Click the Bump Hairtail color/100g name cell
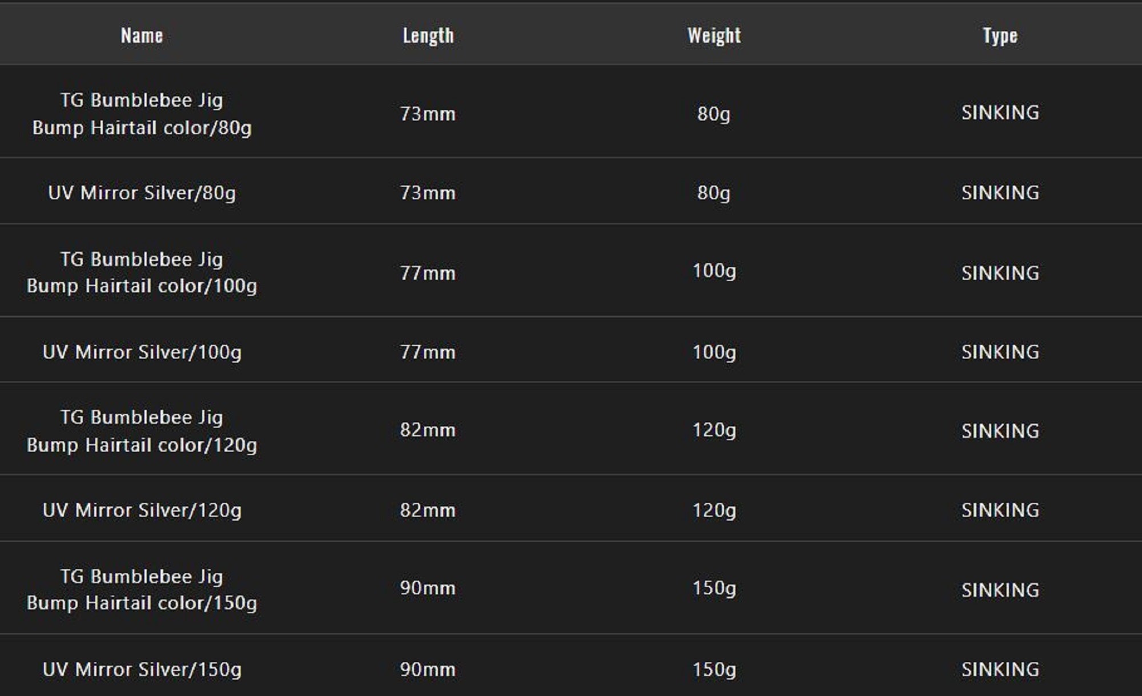Image resolution: width=1142 pixels, height=696 pixels. click(x=142, y=272)
